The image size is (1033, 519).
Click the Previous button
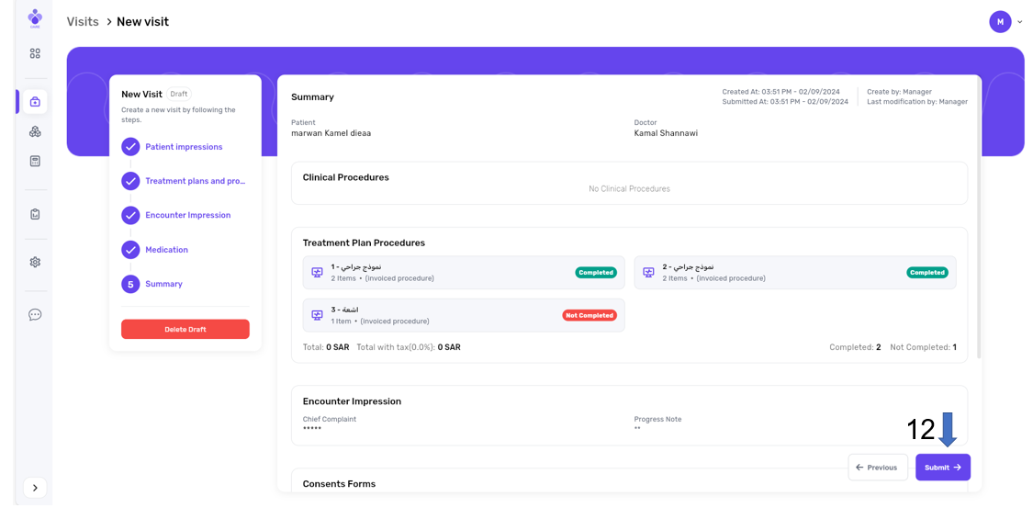pyautogui.click(x=877, y=468)
